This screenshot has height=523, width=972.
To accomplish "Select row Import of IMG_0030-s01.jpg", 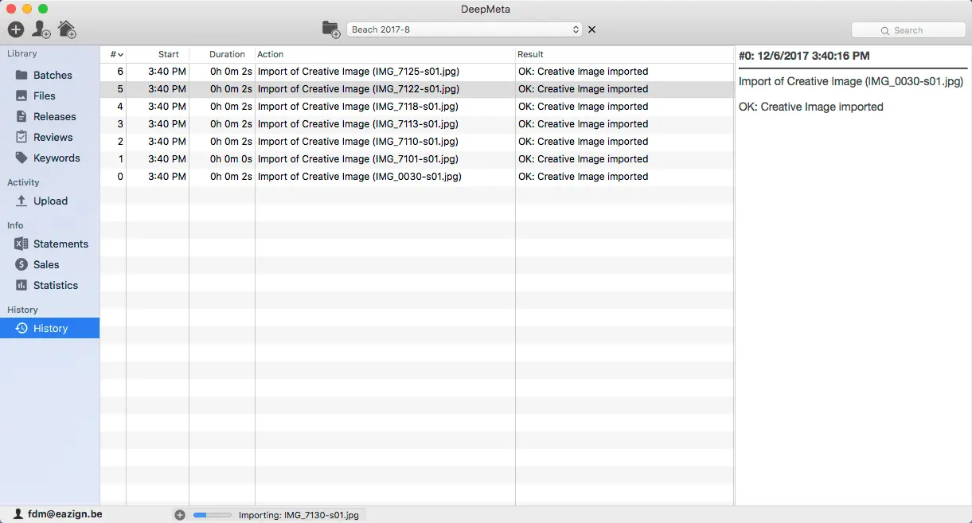I will tap(417, 177).
